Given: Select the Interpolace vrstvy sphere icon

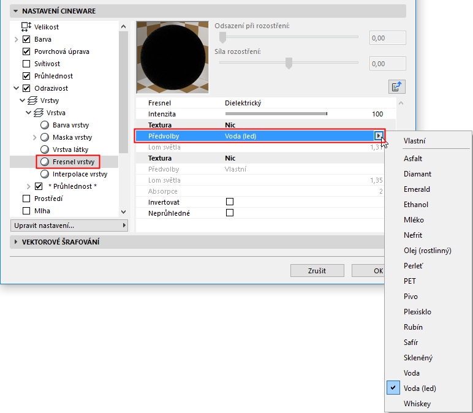Looking at the screenshot, I should (45, 174).
